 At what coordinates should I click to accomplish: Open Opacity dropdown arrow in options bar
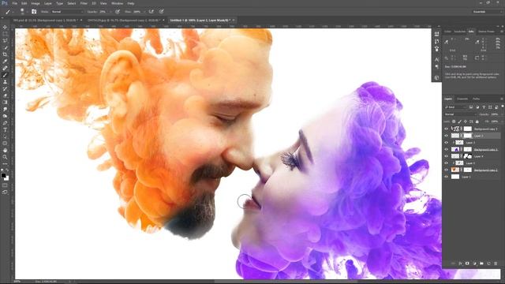(110, 12)
